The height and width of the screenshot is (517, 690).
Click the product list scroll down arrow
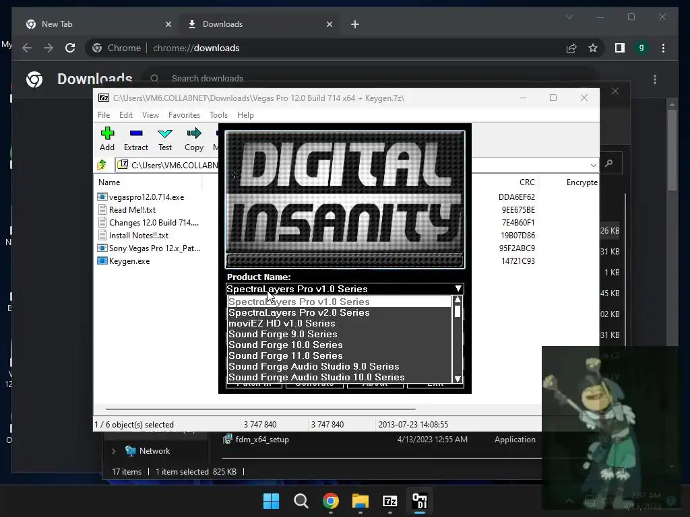(x=458, y=378)
